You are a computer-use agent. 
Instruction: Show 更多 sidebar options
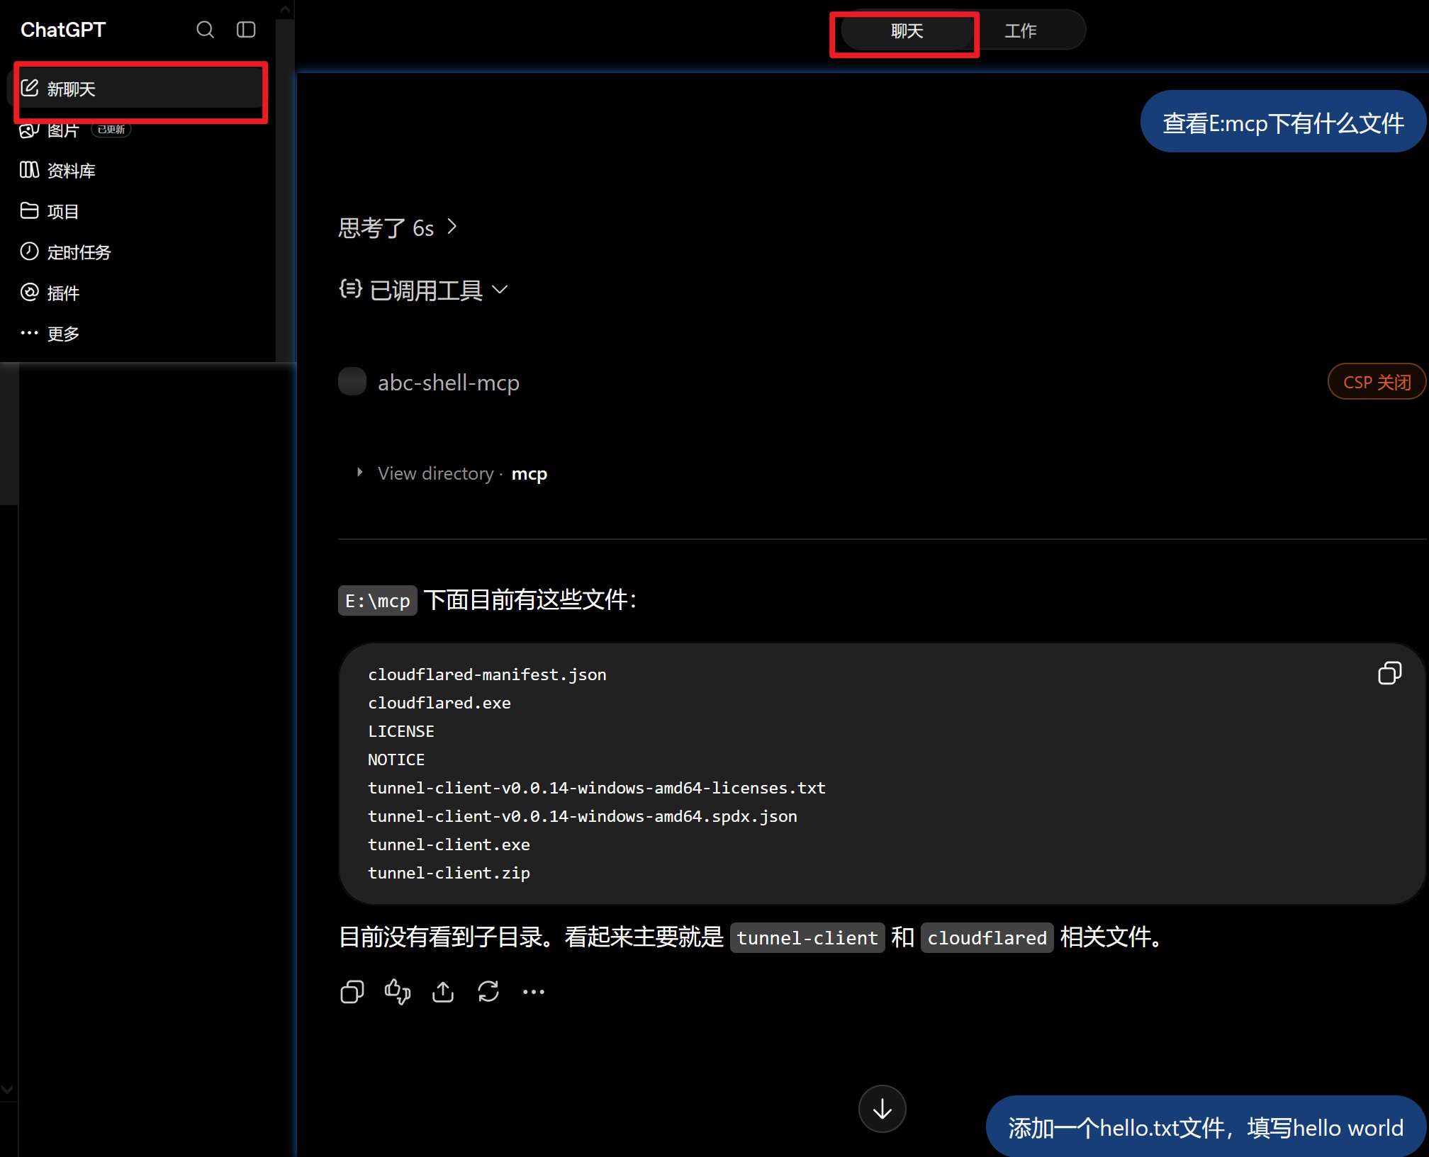point(50,334)
